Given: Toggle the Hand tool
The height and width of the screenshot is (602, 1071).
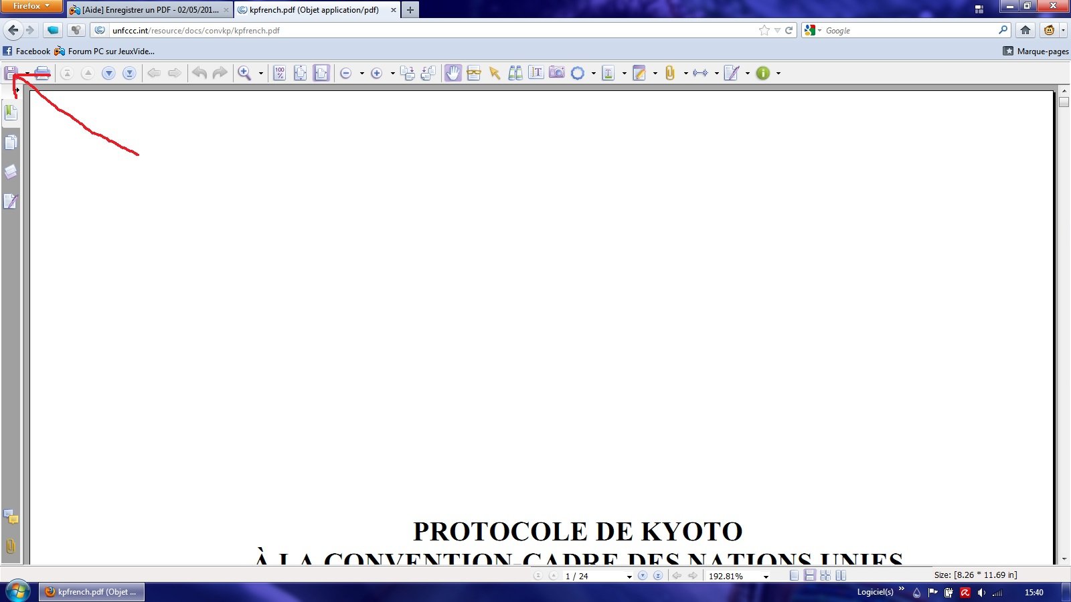Looking at the screenshot, I should tap(453, 73).
